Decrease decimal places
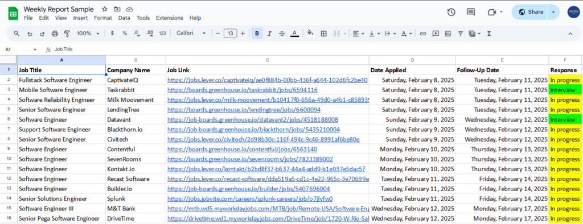This screenshot has width=583, height=224. coord(137,34)
